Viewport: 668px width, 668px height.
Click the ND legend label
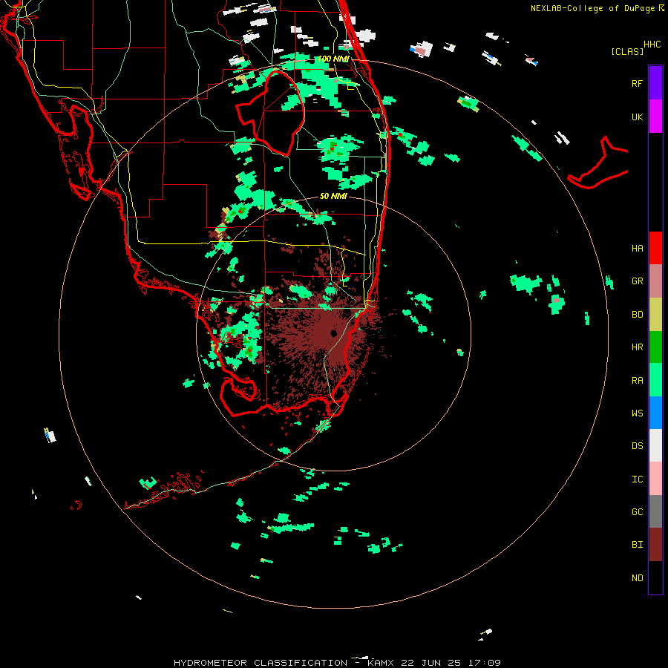(x=637, y=578)
